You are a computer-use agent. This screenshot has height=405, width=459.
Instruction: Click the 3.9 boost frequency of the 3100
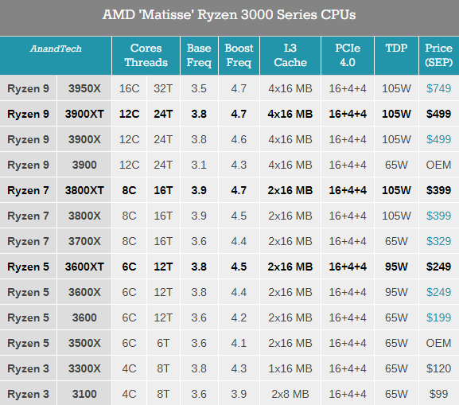pos(239,394)
